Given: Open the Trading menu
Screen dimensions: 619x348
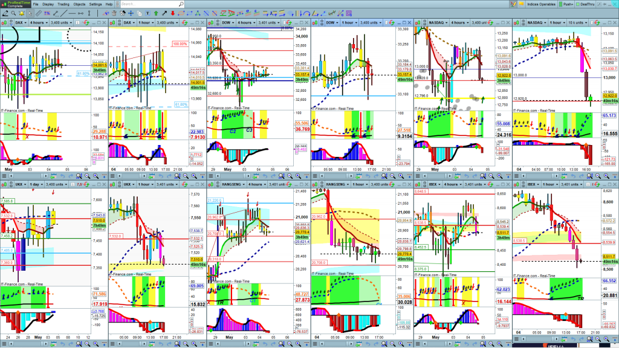Looking at the screenshot, I should pos(63,4).
